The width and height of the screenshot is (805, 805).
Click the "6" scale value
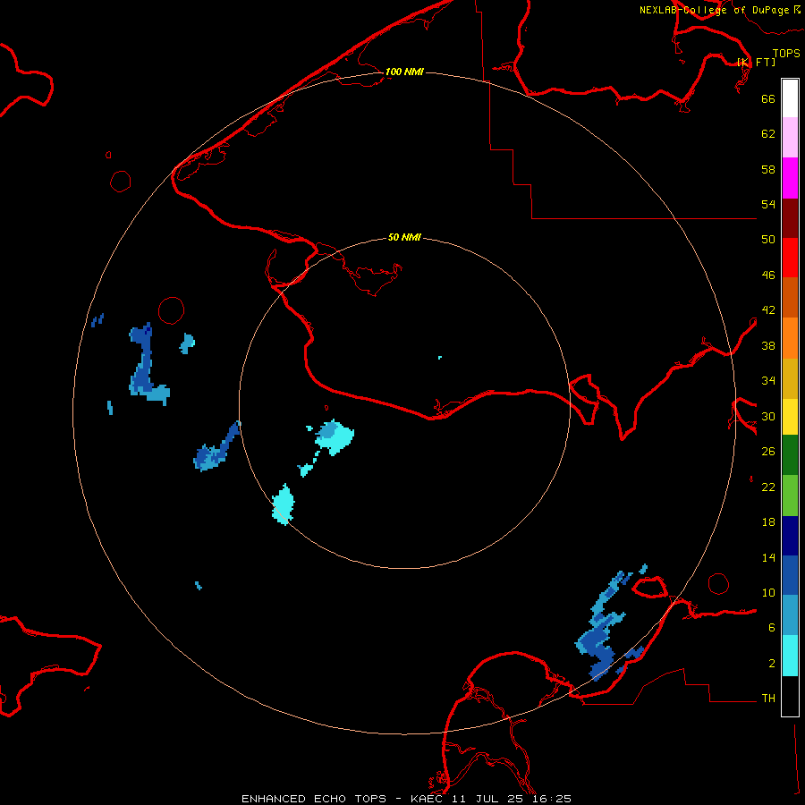772,628
